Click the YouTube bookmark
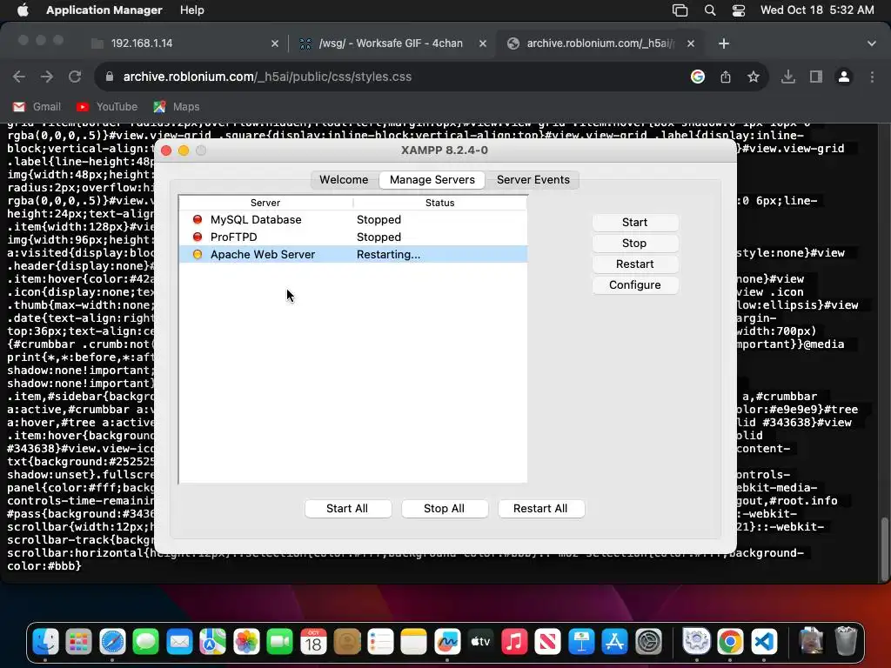 [x=107, y=107]
